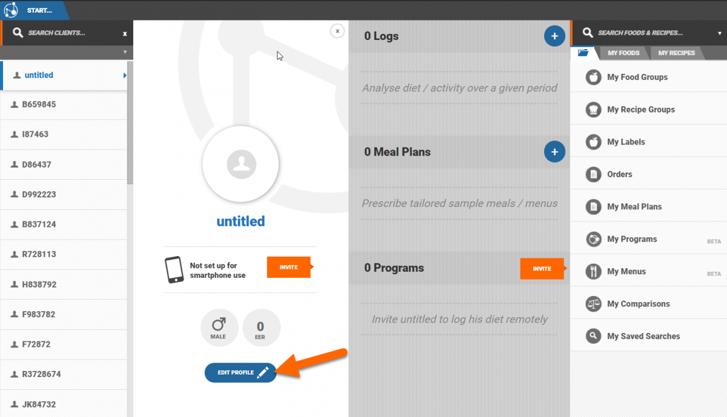This screenshot has height=417, width=727.
Task: Open My Saved Searches magnifier icon
Action: [x=593, y=336]
